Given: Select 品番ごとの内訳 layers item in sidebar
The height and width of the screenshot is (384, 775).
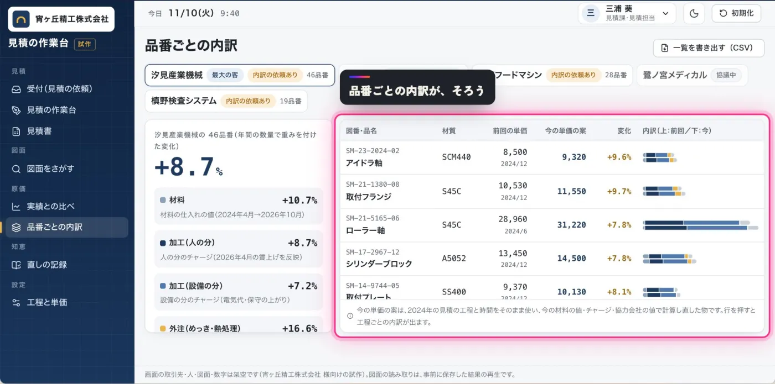Looking at the screenshot, I should (67, 227).
